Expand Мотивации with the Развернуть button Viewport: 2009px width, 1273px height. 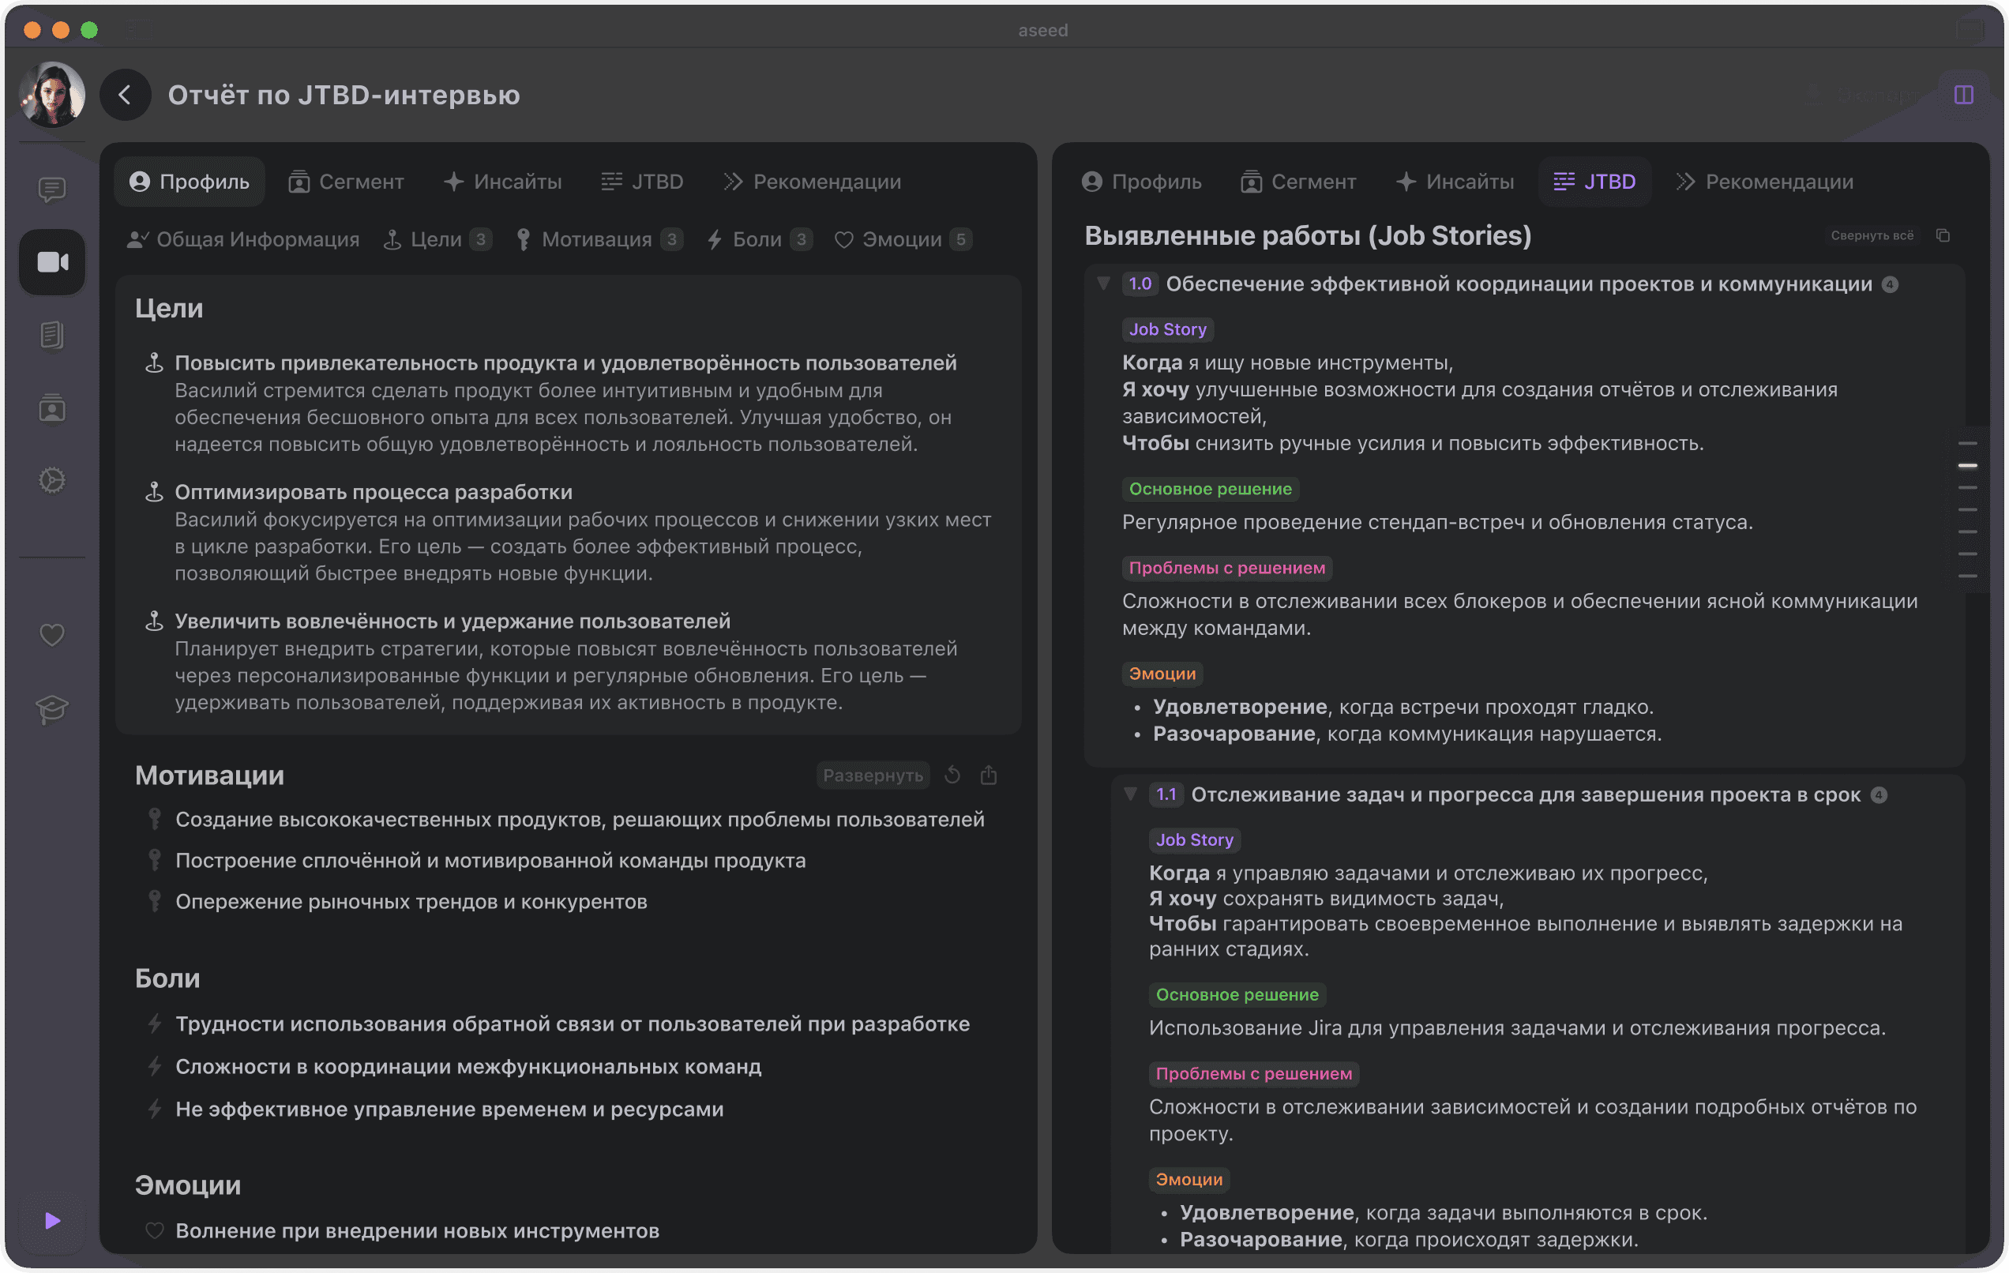click(872, 775)
